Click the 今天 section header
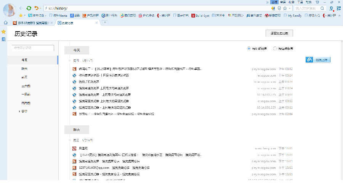 77,50
